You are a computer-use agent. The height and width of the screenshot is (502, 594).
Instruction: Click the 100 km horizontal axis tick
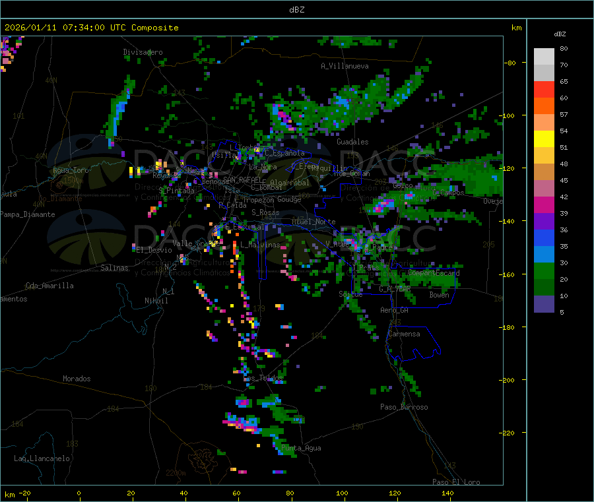342,493
